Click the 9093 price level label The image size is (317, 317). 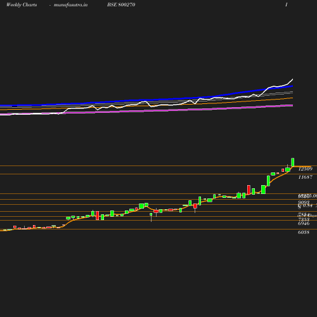tap(304, 202)
